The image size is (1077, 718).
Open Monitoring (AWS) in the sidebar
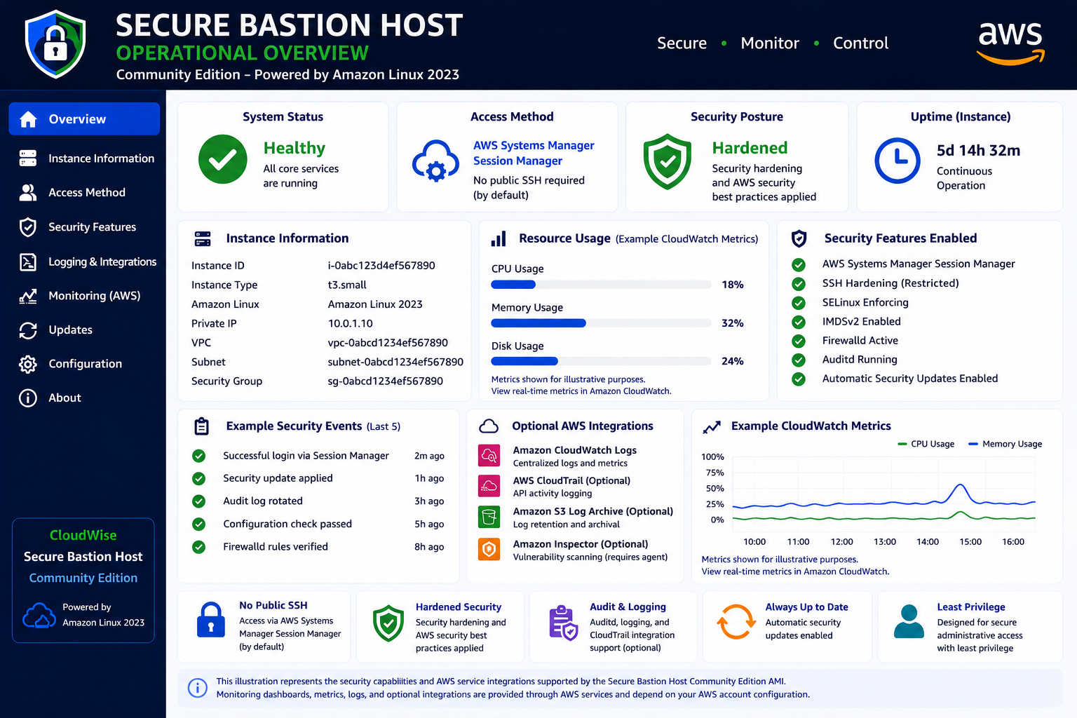(86, 296)
